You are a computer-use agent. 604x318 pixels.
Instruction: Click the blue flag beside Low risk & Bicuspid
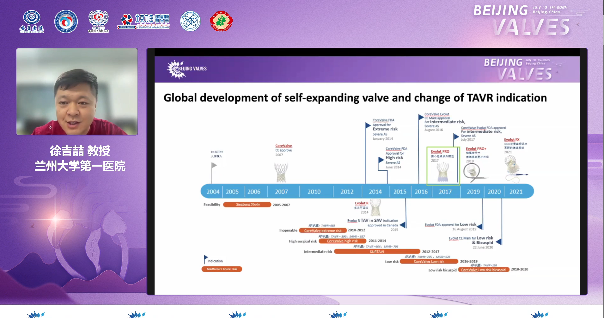click(x=499, y=242)
